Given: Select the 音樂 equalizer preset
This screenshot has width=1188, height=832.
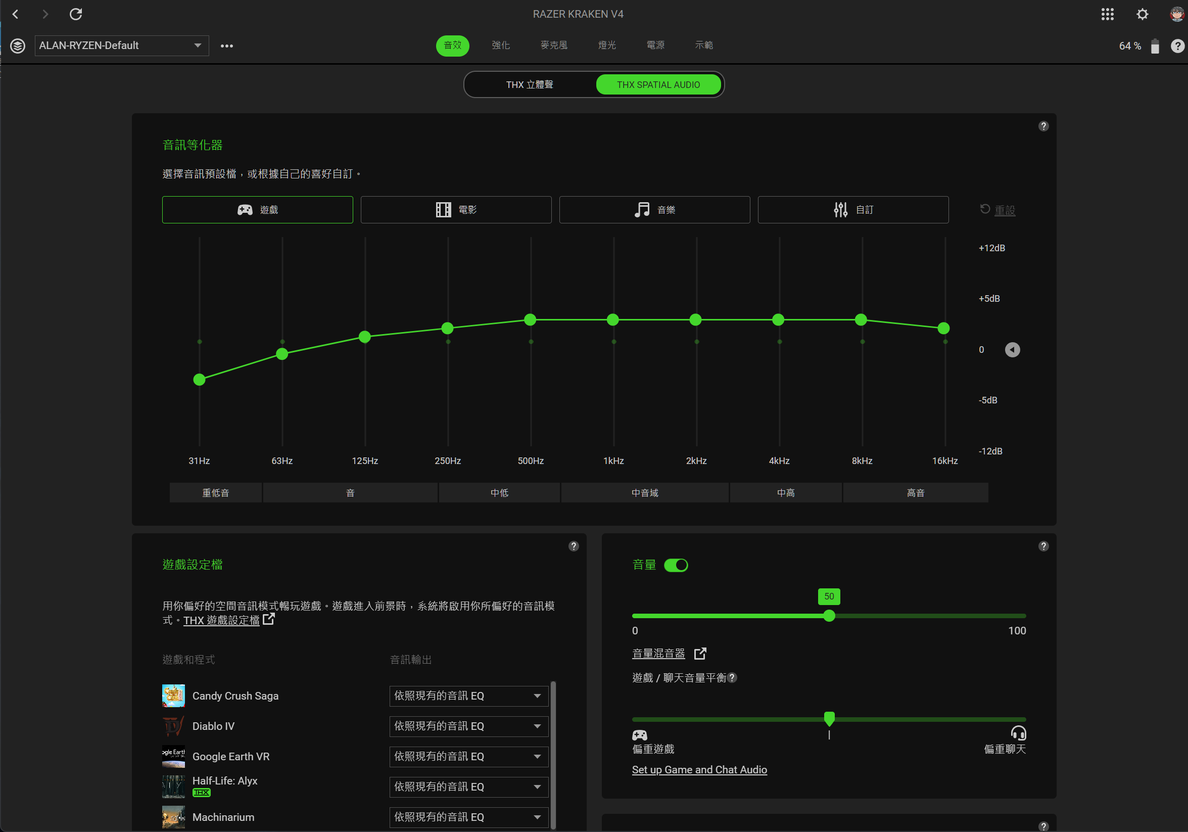Looking at the screenshot, I should click(654, 210).
